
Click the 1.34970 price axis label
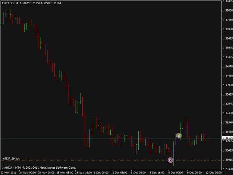click(x=228, y=66)
